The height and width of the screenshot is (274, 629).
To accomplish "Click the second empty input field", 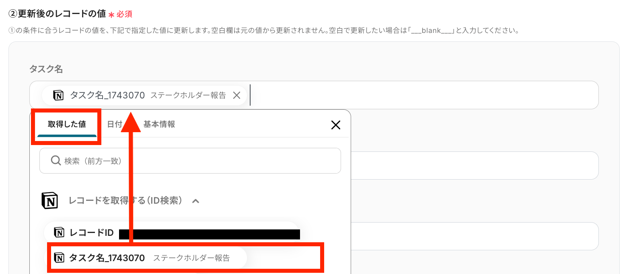I will pyautogui.click(x=475, y=166).
